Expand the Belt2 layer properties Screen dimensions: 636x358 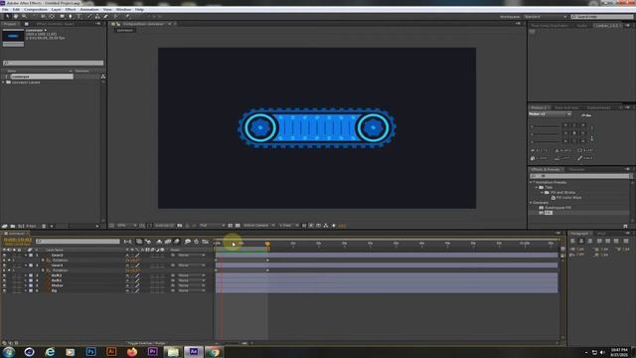[26, 275]
